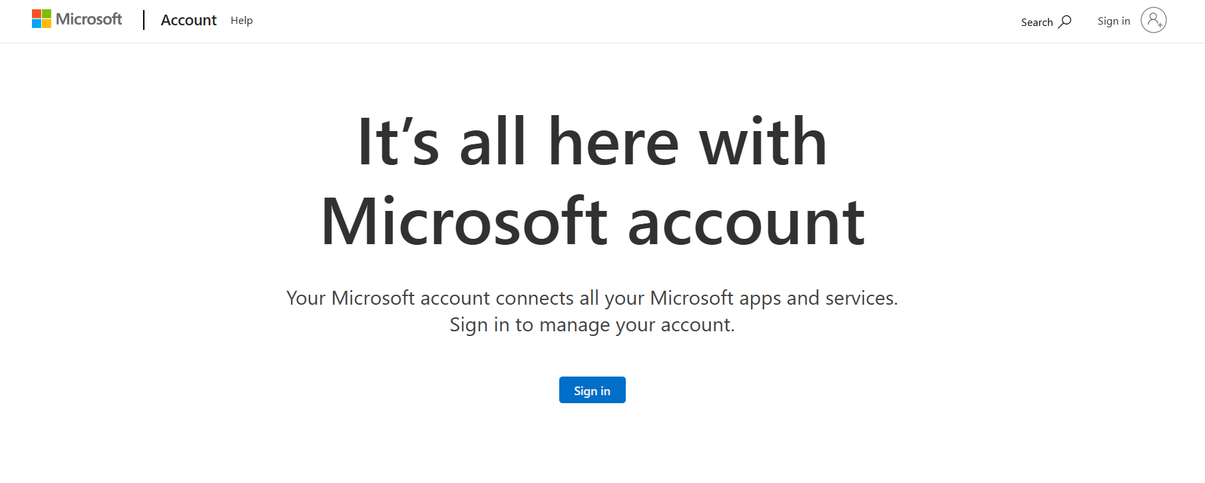Screen dimensions: 1205x483
Task: Click the Microsoft wordmark to go home
Action: [x=88, y=19]
